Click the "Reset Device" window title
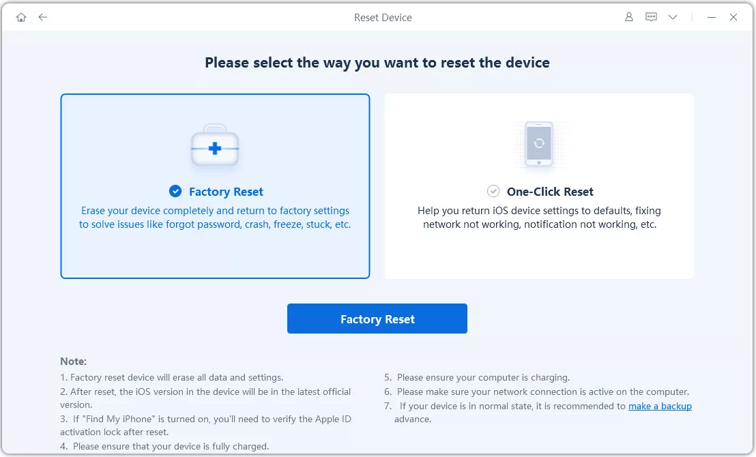 [x=383, y=17]
